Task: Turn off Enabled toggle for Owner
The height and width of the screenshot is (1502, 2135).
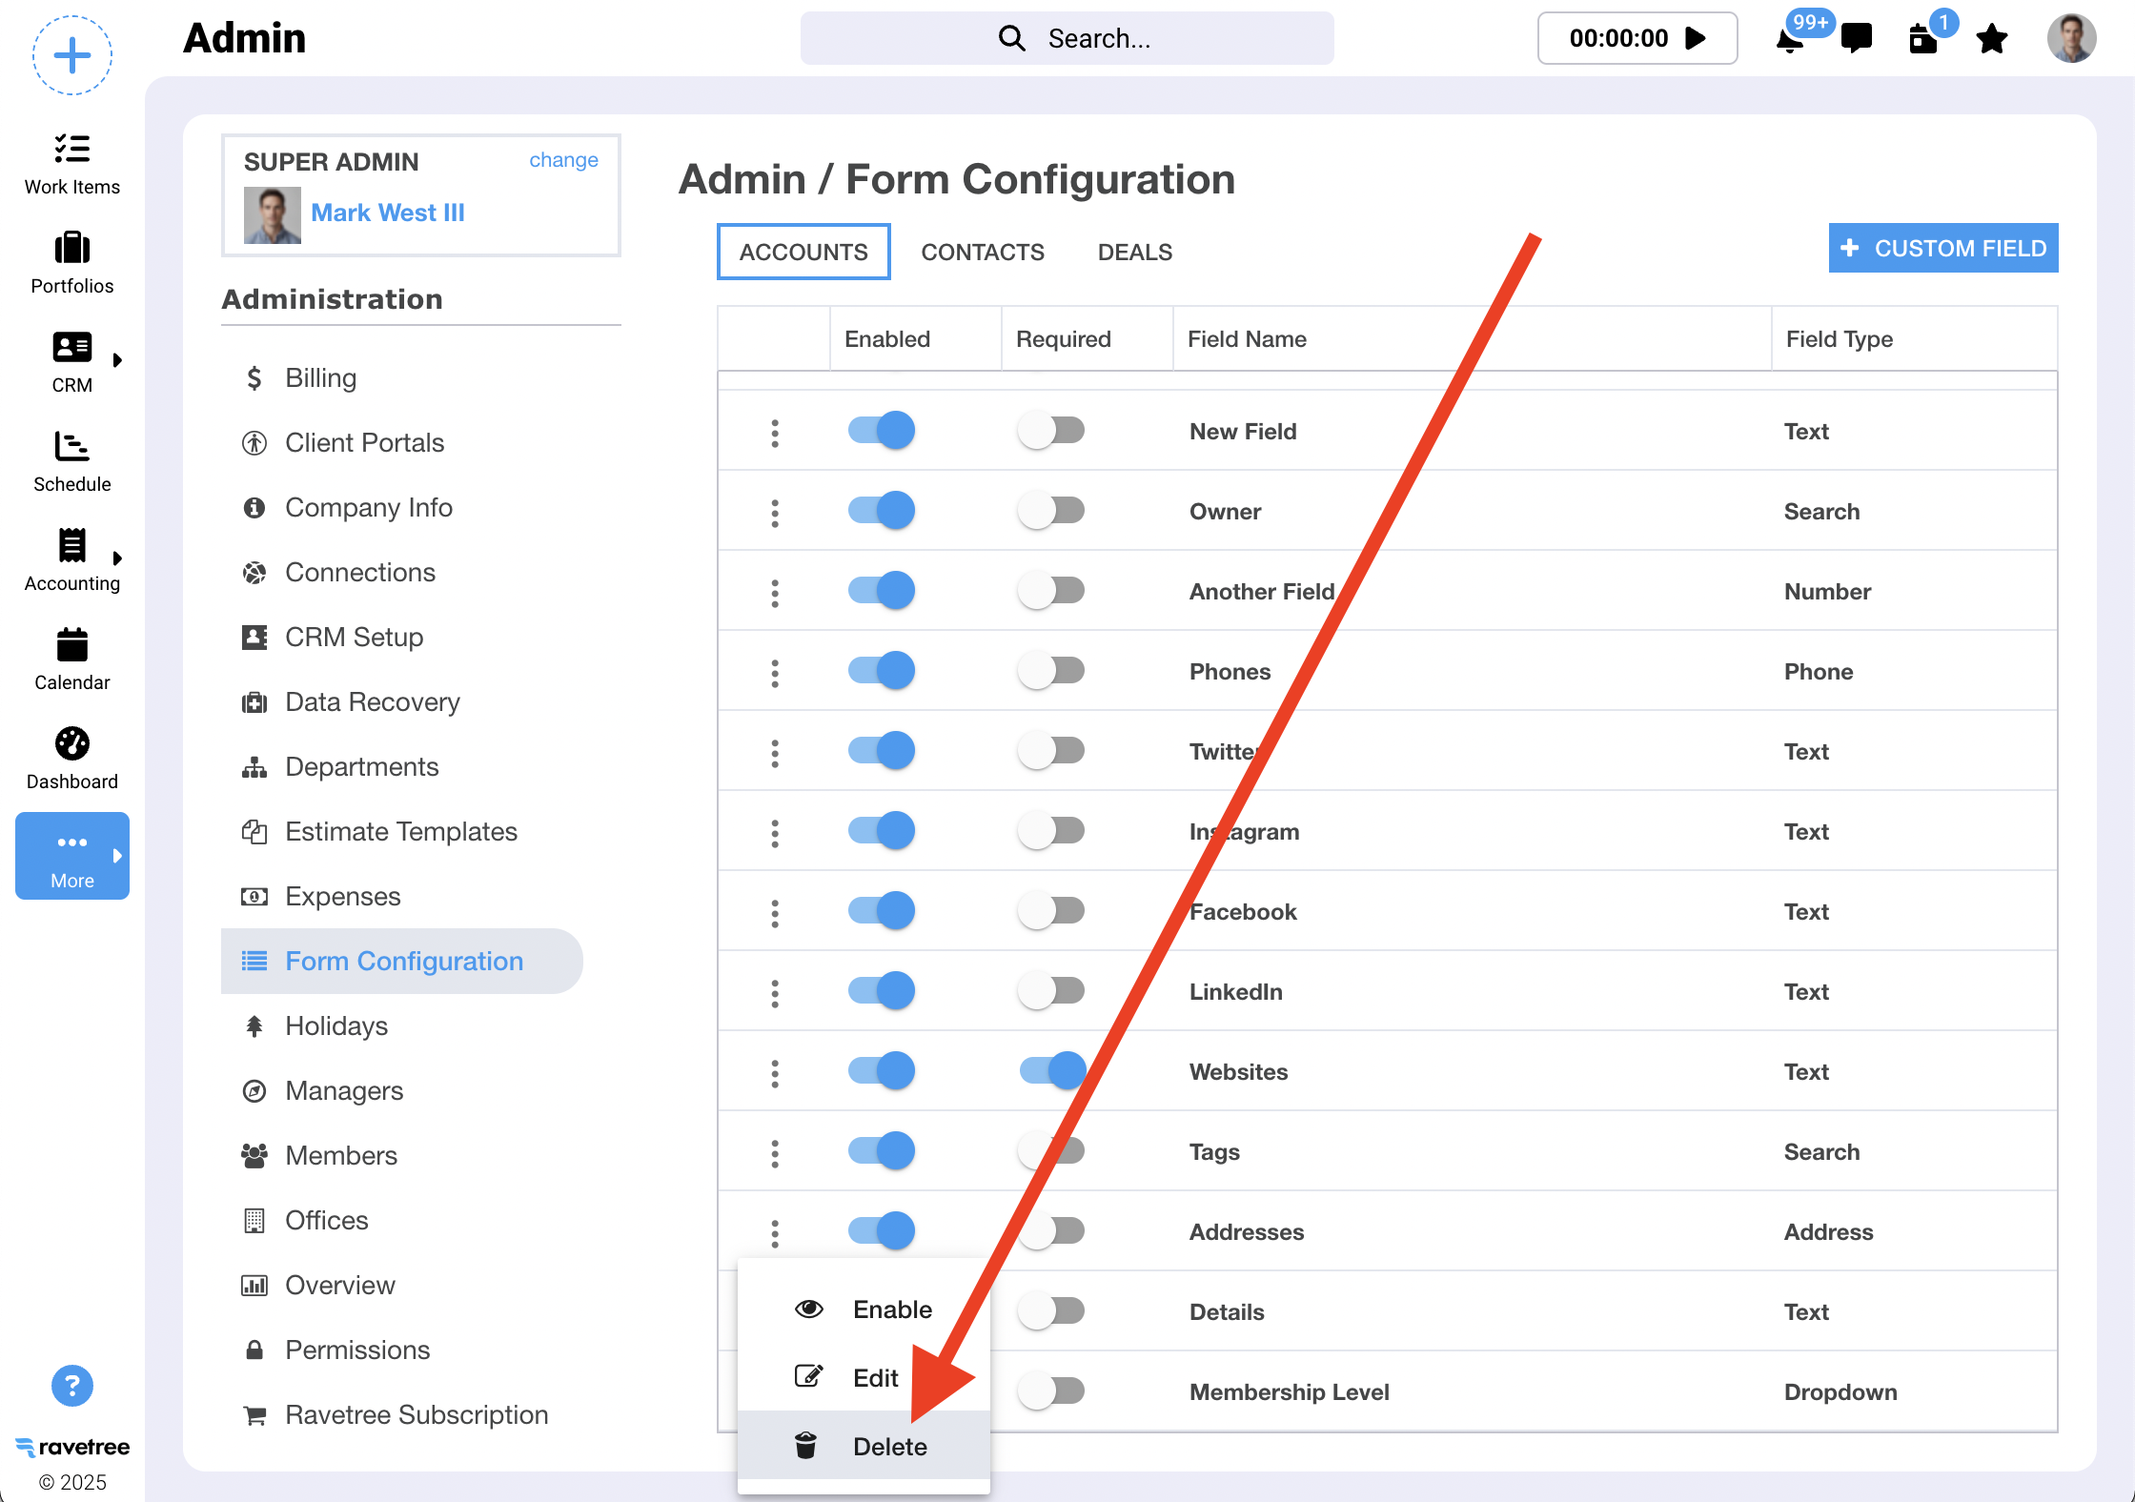Action: (x=881, y=510)
